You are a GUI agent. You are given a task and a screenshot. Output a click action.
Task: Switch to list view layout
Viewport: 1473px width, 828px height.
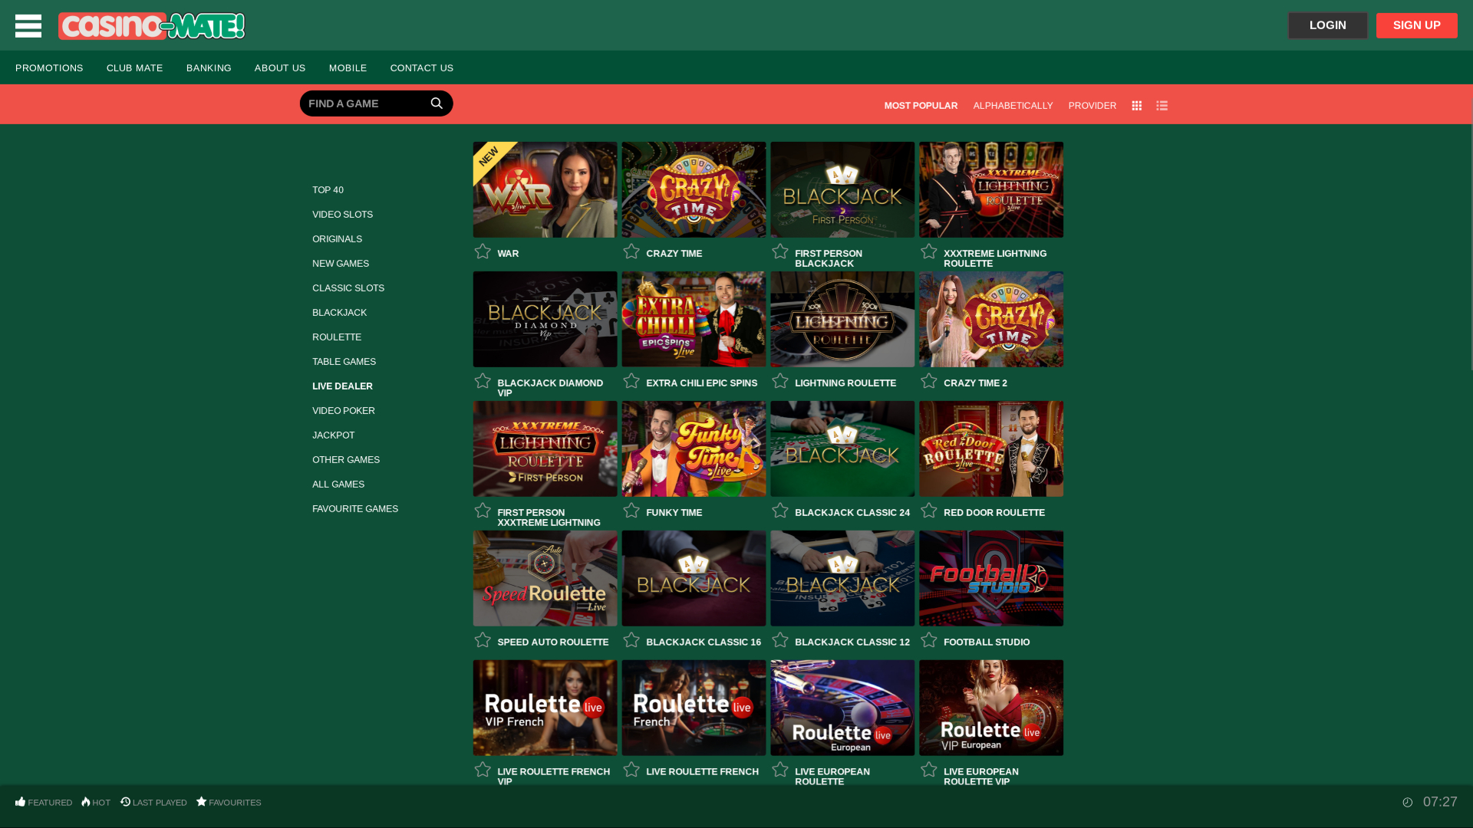pyautogui.click(x=1162, y=105)
